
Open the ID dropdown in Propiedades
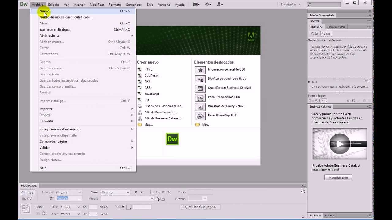click(x=69, y=199)
